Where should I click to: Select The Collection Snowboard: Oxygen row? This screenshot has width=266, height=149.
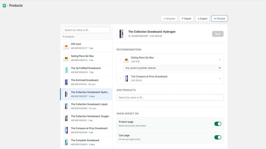(x=86, y=118)
